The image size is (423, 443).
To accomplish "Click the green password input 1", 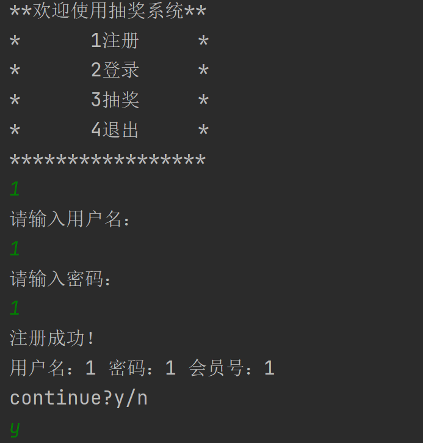I will [x=15, y=308].
